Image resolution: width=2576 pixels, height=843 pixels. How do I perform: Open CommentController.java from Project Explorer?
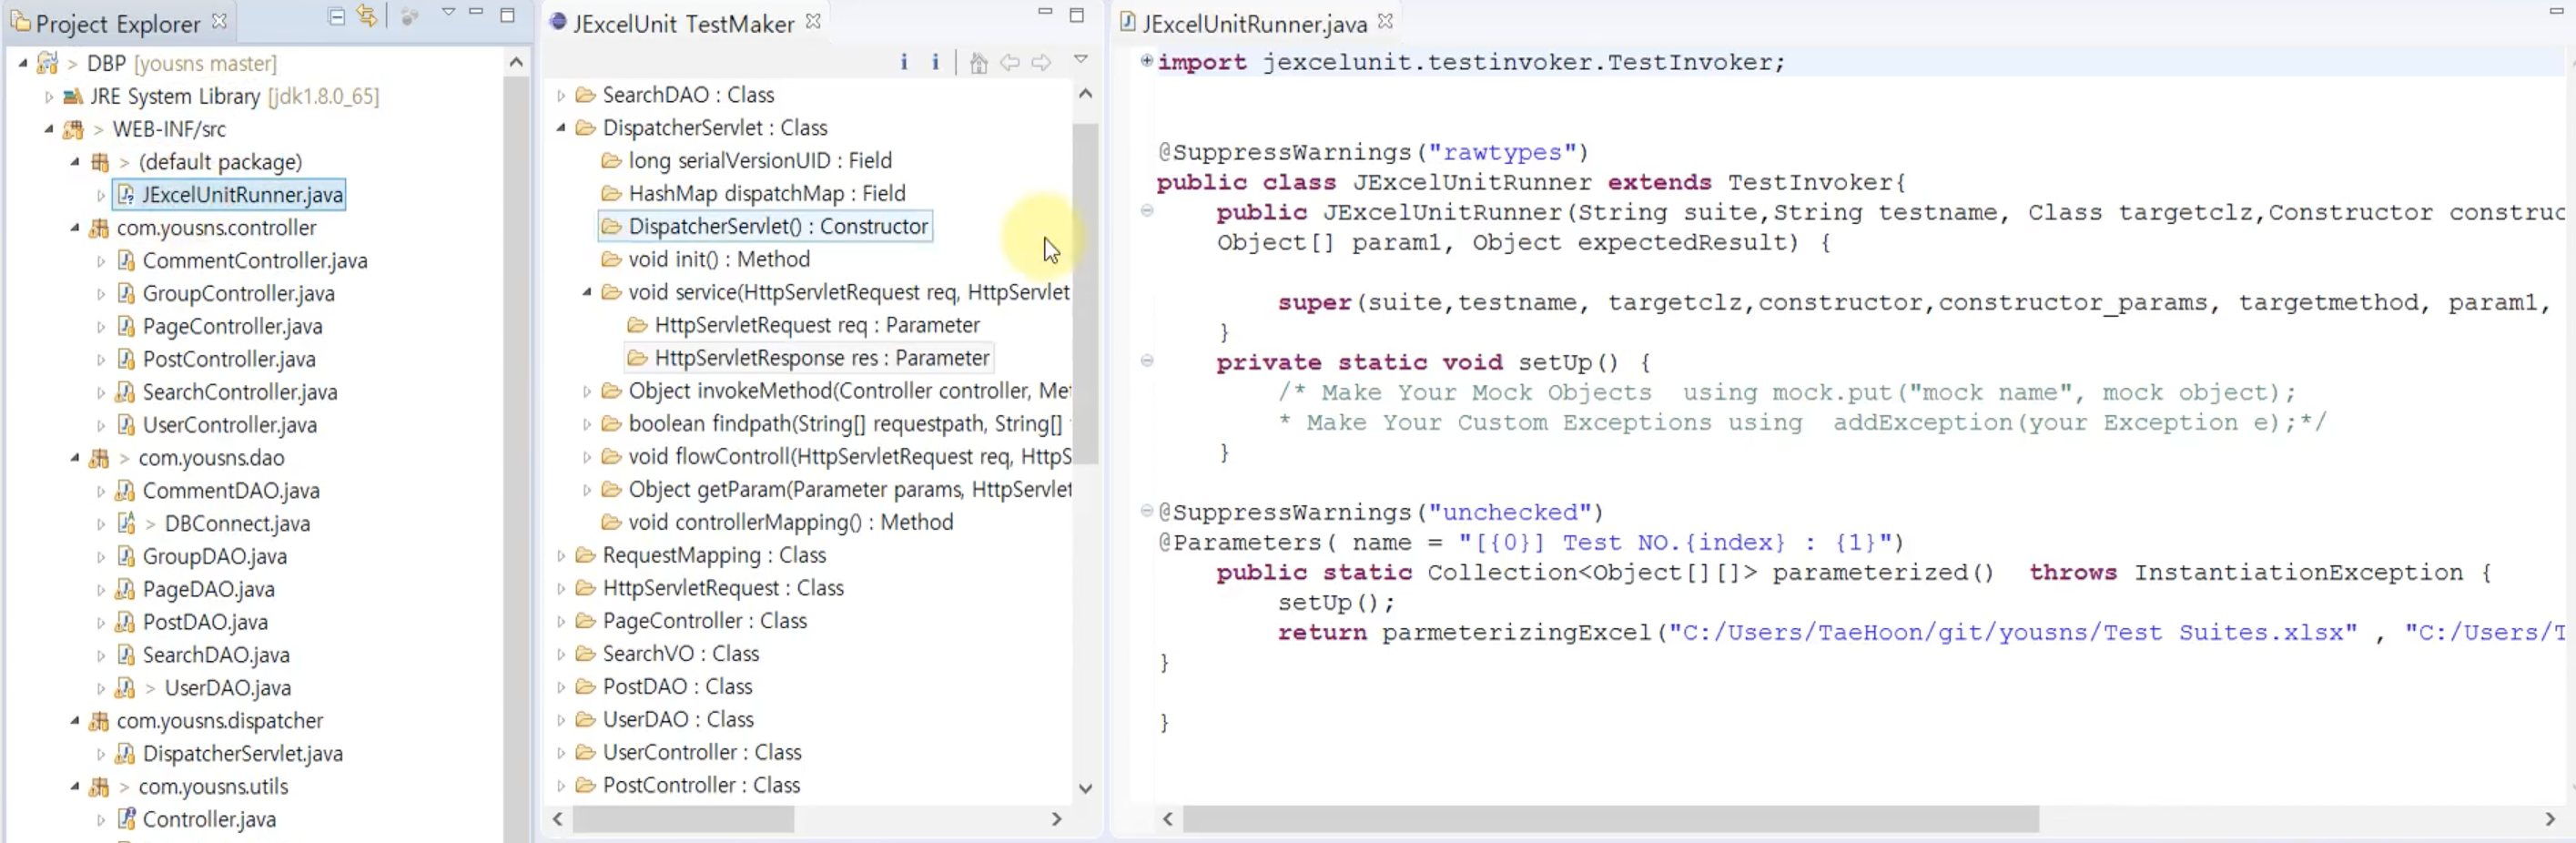click(x=255, y=260)
